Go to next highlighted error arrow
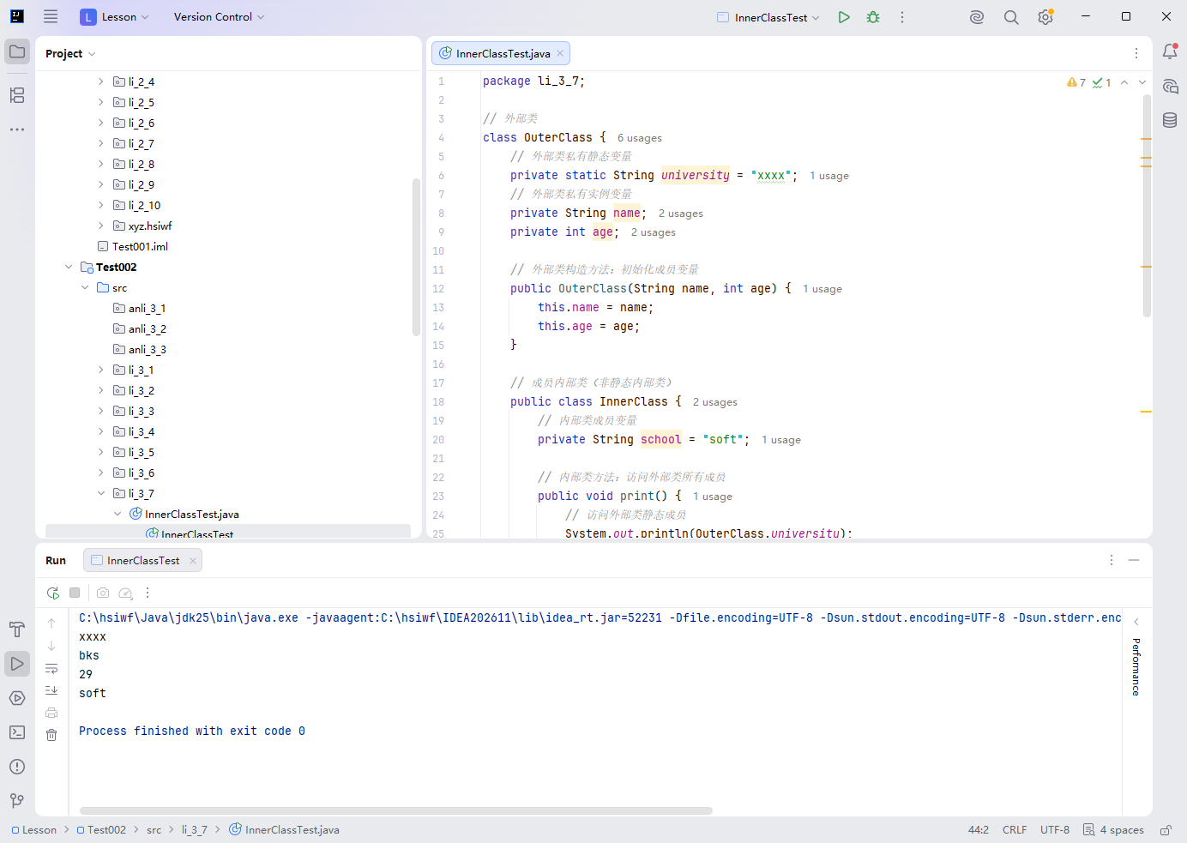Image resolution: width=1187 pixels, height=843 pixels. (1142, 82)
